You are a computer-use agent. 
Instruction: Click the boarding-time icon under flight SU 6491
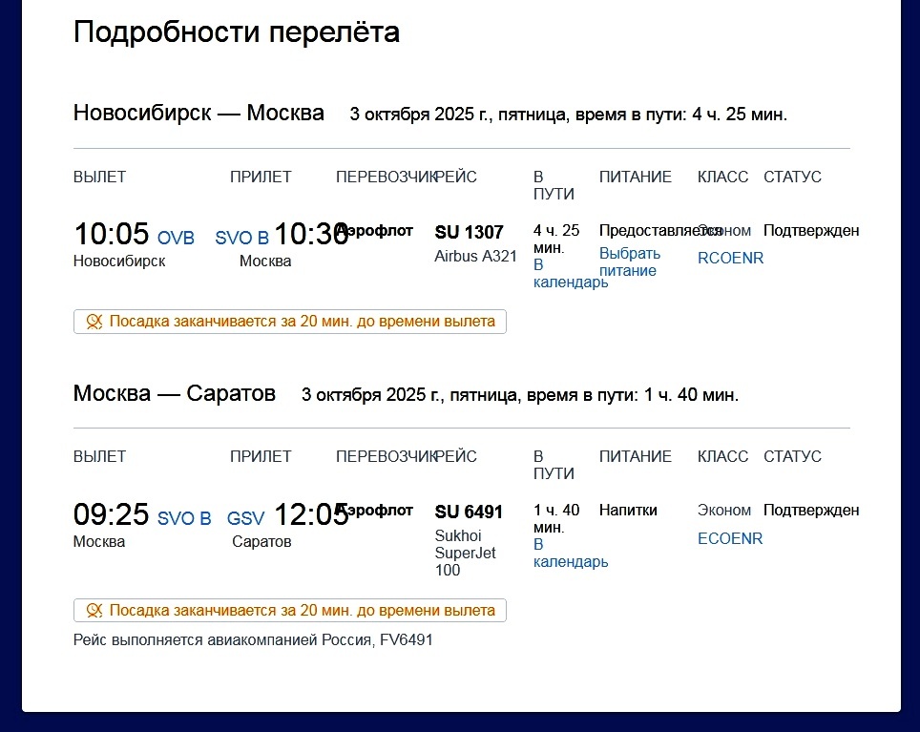[x=94, y=611]
